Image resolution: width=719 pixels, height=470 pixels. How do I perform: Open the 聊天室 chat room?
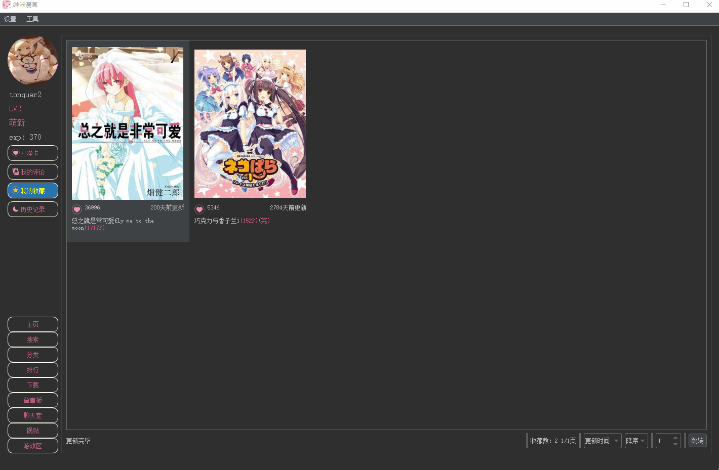tap(33, 415)
